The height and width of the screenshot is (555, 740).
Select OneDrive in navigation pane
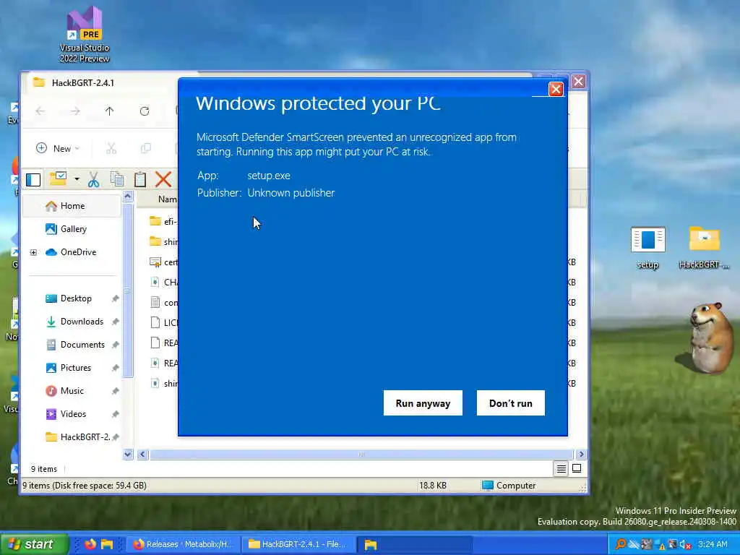click(x=72, y=252)
